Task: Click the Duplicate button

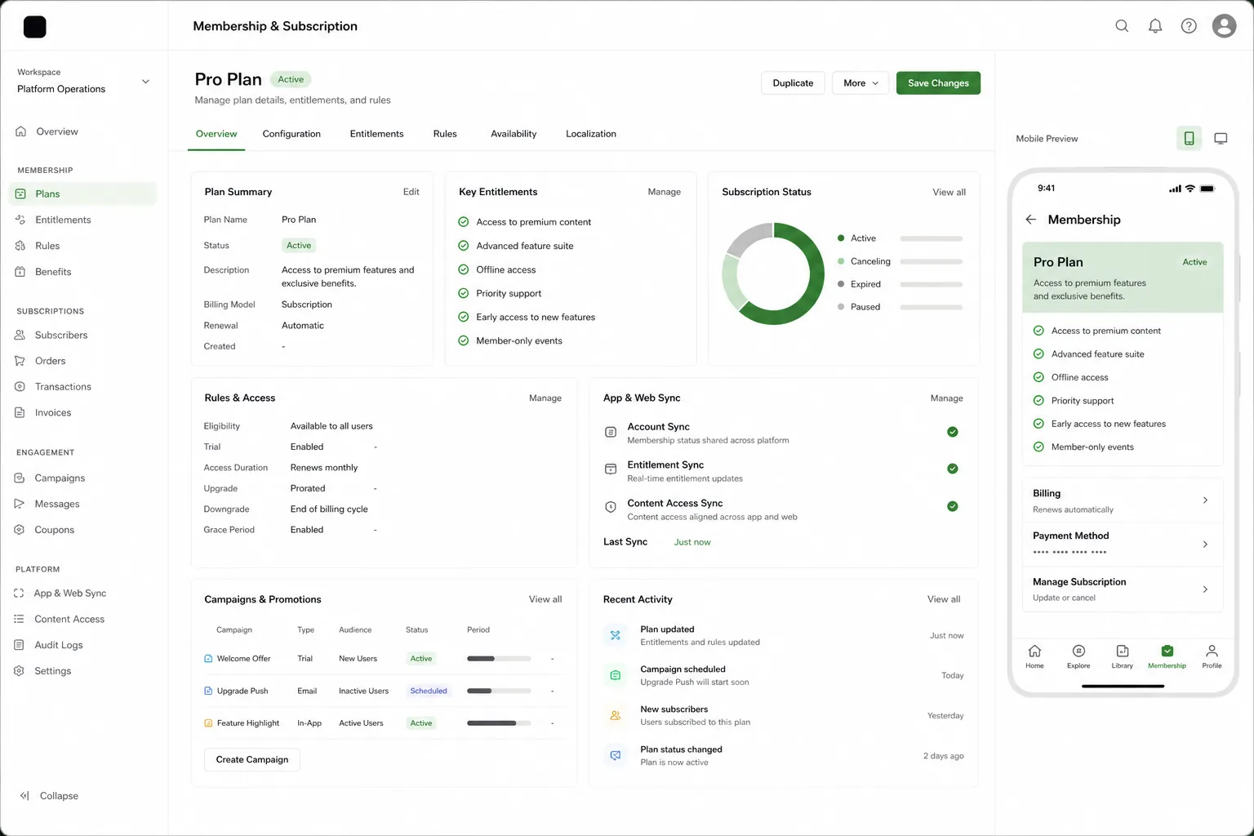Action: click(793, 83)
